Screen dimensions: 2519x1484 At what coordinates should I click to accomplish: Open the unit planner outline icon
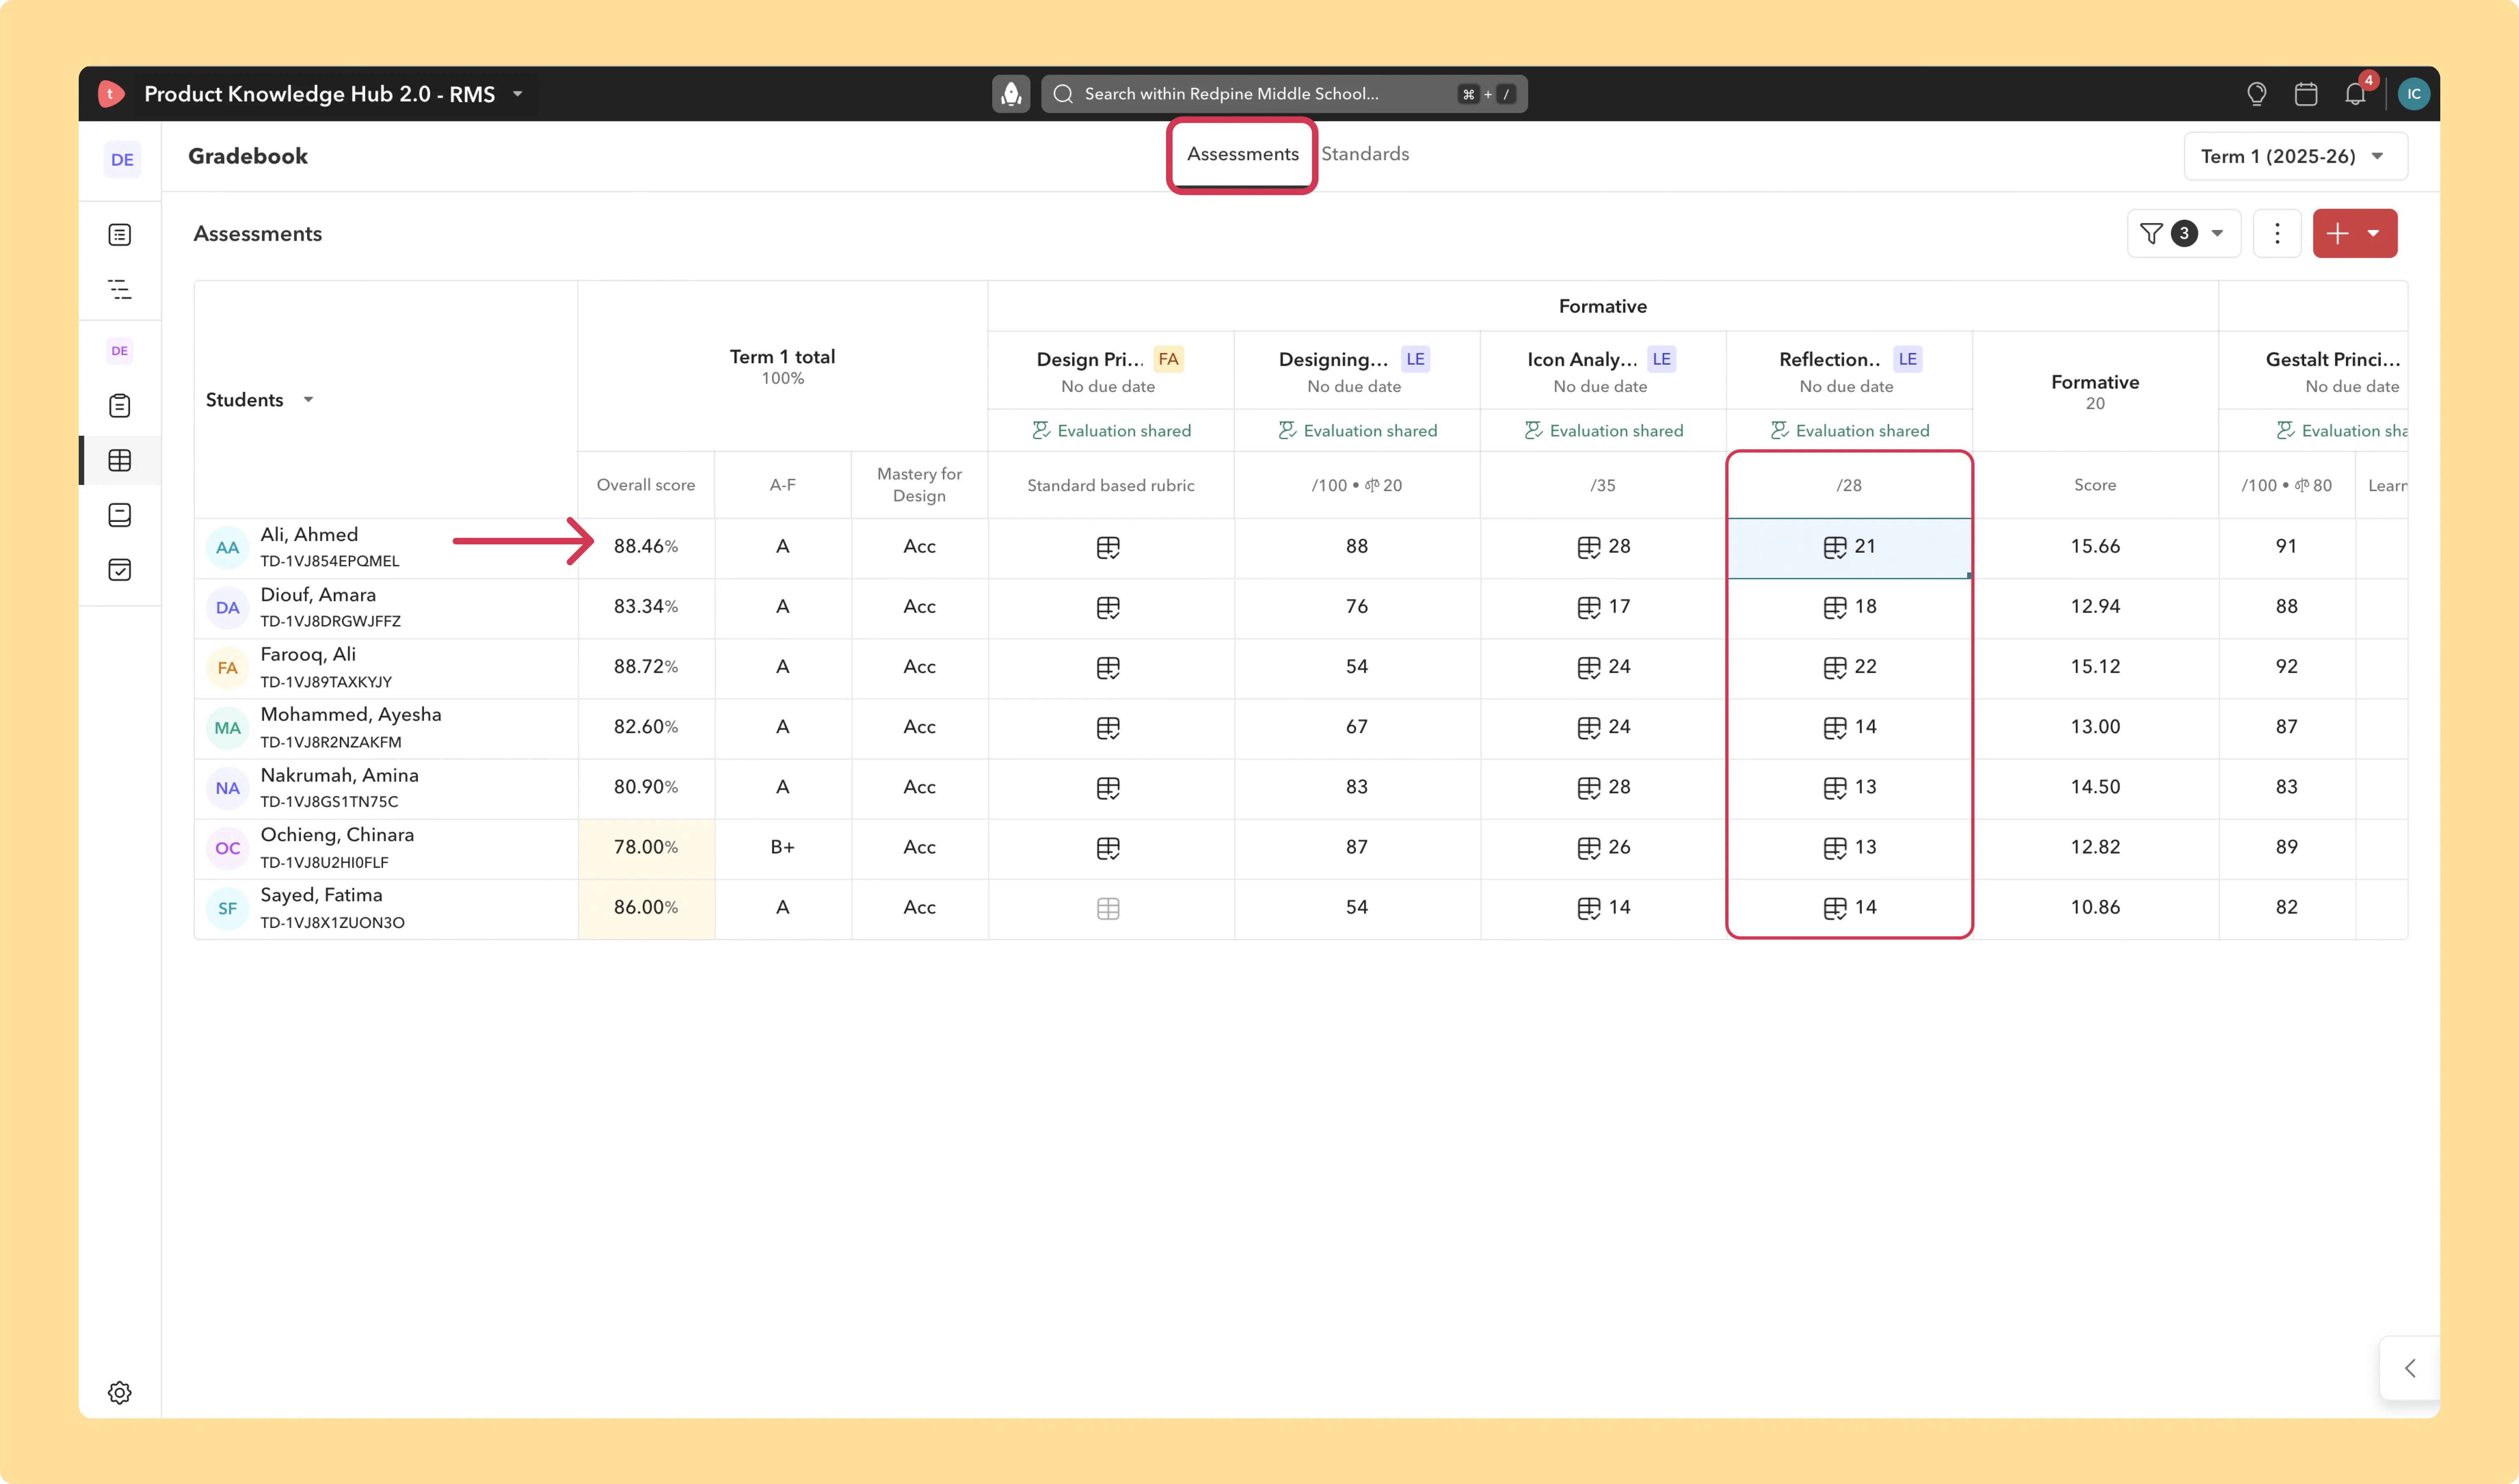(120, 290)
